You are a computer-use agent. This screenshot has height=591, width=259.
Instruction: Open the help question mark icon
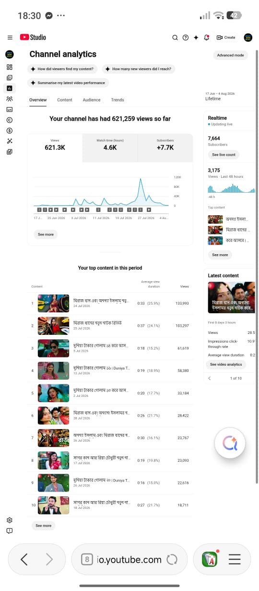pos(186,37)
